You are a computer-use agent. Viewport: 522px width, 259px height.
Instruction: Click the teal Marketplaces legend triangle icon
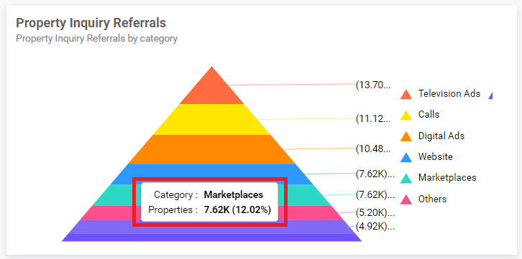coord(406,179)
